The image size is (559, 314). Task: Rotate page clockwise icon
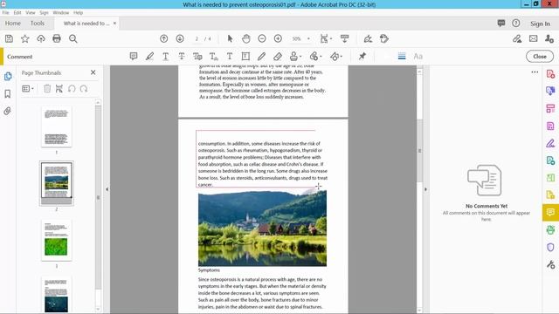[84, 89]
